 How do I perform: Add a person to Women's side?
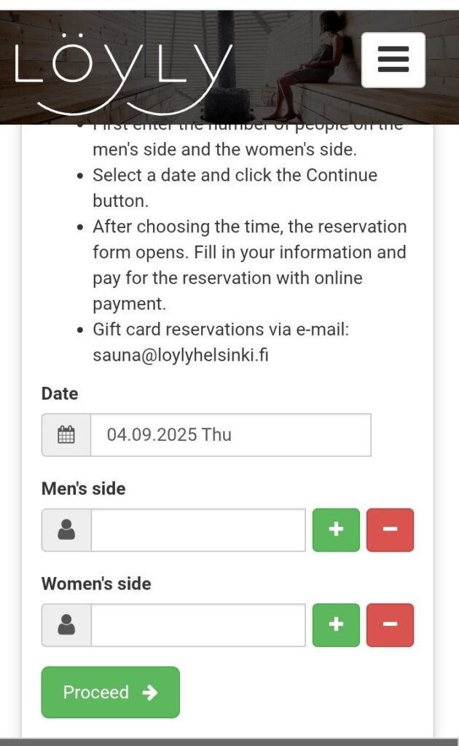[x=336, y=624]
